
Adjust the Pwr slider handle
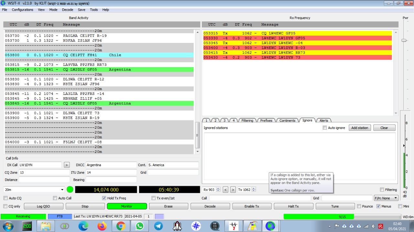(404, 40)
